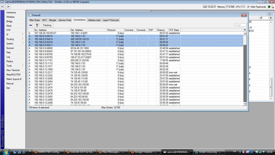Switch to Under-Linux.org taskbar window
This screenshot has height=155, width=275.
pyautogui.click(x=209, y=152)
